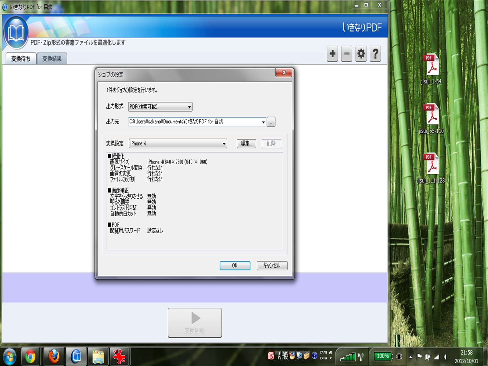The width and height of the screenshot is (488, 366).
Task: Select the jisui_1-54 PDF desktop icon
Action: [431, 69]
